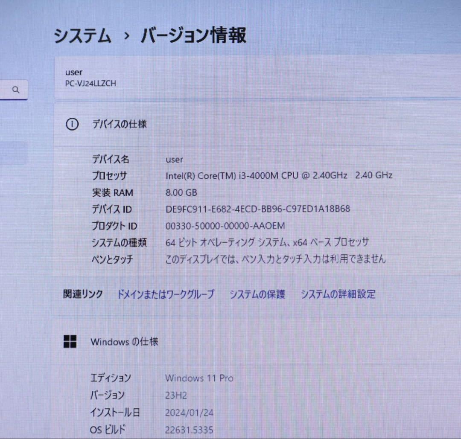Open ドメインまたはワークグループ link

(166, 294)
